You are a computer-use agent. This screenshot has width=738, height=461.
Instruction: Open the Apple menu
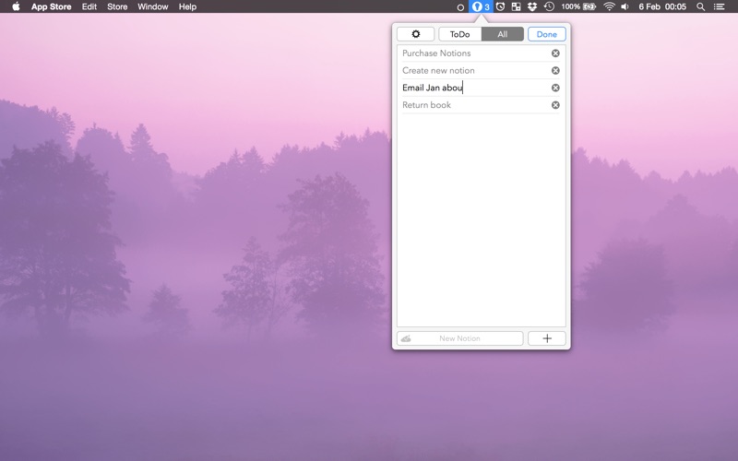point(16,6)
